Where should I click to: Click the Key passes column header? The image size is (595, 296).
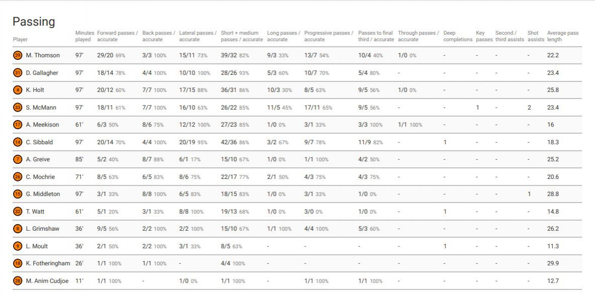coord(484,36)
